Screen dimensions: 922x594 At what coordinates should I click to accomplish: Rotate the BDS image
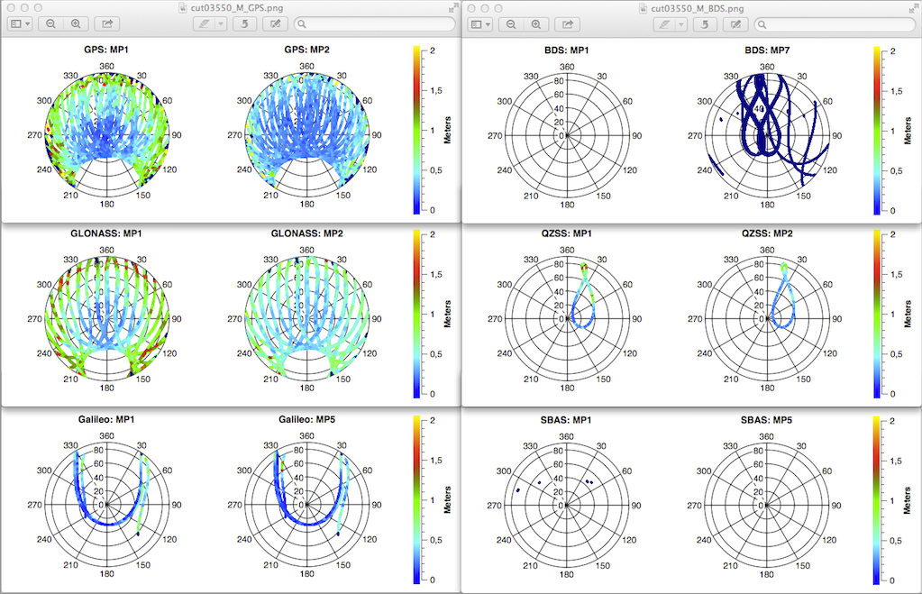[705, 24]
